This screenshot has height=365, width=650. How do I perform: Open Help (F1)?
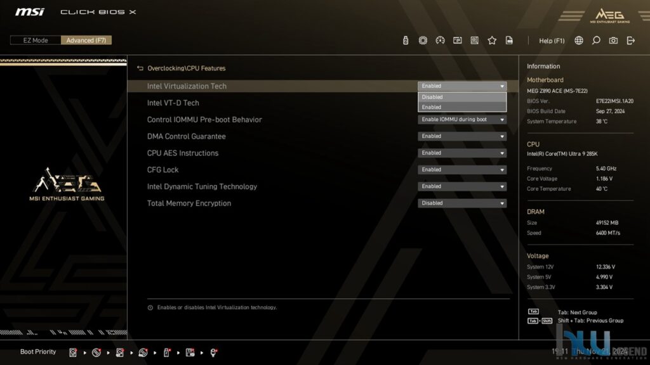coord(552,41)
